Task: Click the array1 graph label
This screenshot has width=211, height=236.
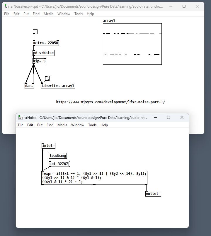Action: tap(109, 21)
